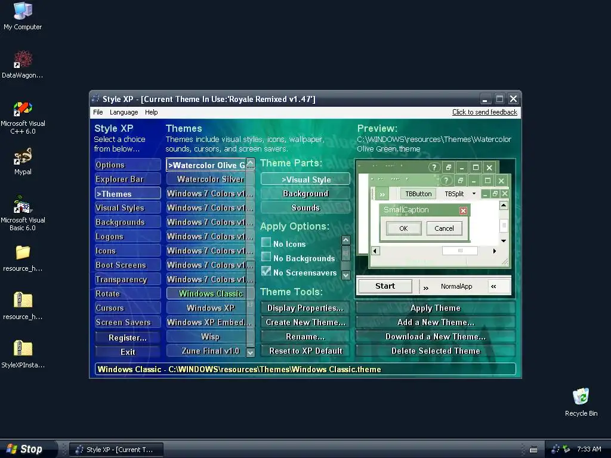
Task: Select the Sounds theme part
Action: (305, 208)
